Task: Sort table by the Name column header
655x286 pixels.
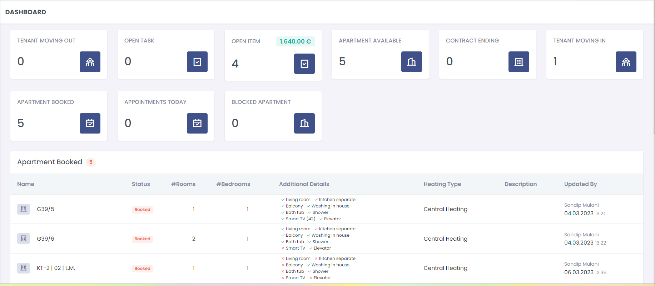Action: 26,184
